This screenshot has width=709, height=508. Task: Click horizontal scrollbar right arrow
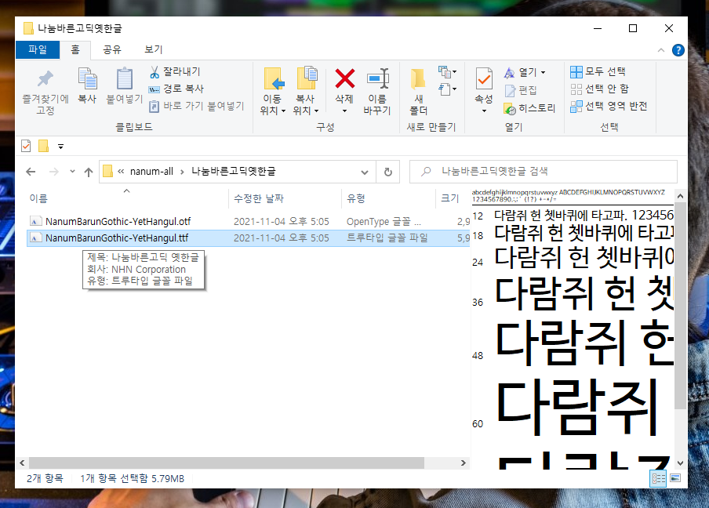click(x=463, y=463)
